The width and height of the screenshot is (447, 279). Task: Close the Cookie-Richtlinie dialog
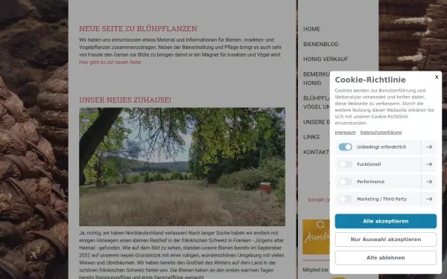coord(437,77)
